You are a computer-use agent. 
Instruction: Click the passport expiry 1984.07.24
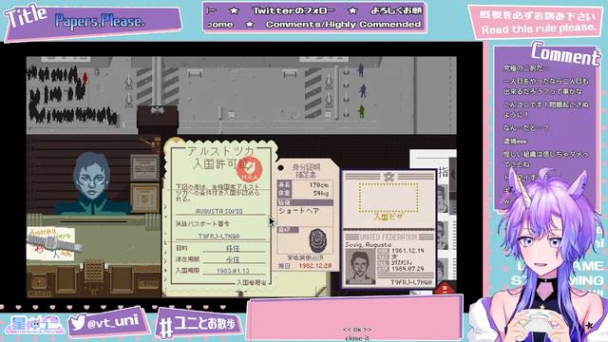[x=407, y=268]
